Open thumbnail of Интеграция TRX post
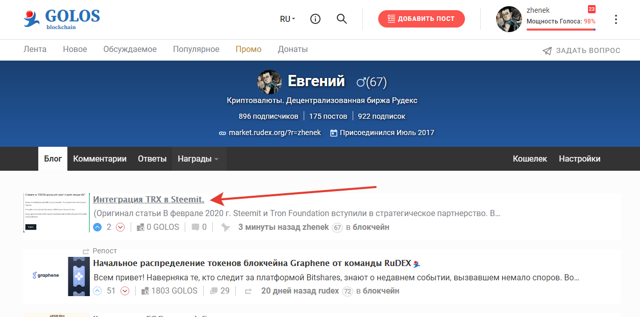The height and width of the screenshot is (317, 640). [x=56, y=213]
